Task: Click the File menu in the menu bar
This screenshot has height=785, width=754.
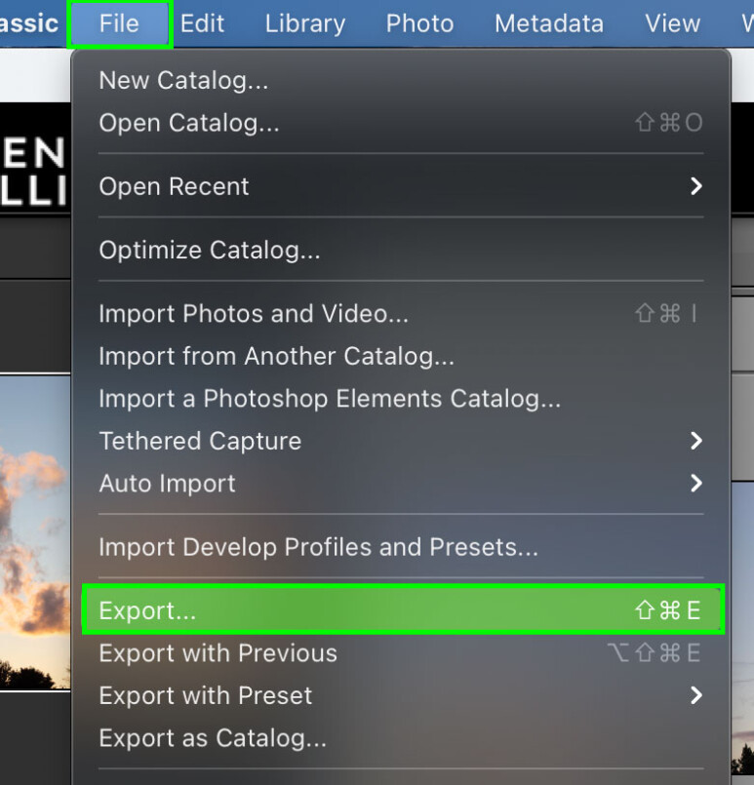Action: tap(119, 23)
